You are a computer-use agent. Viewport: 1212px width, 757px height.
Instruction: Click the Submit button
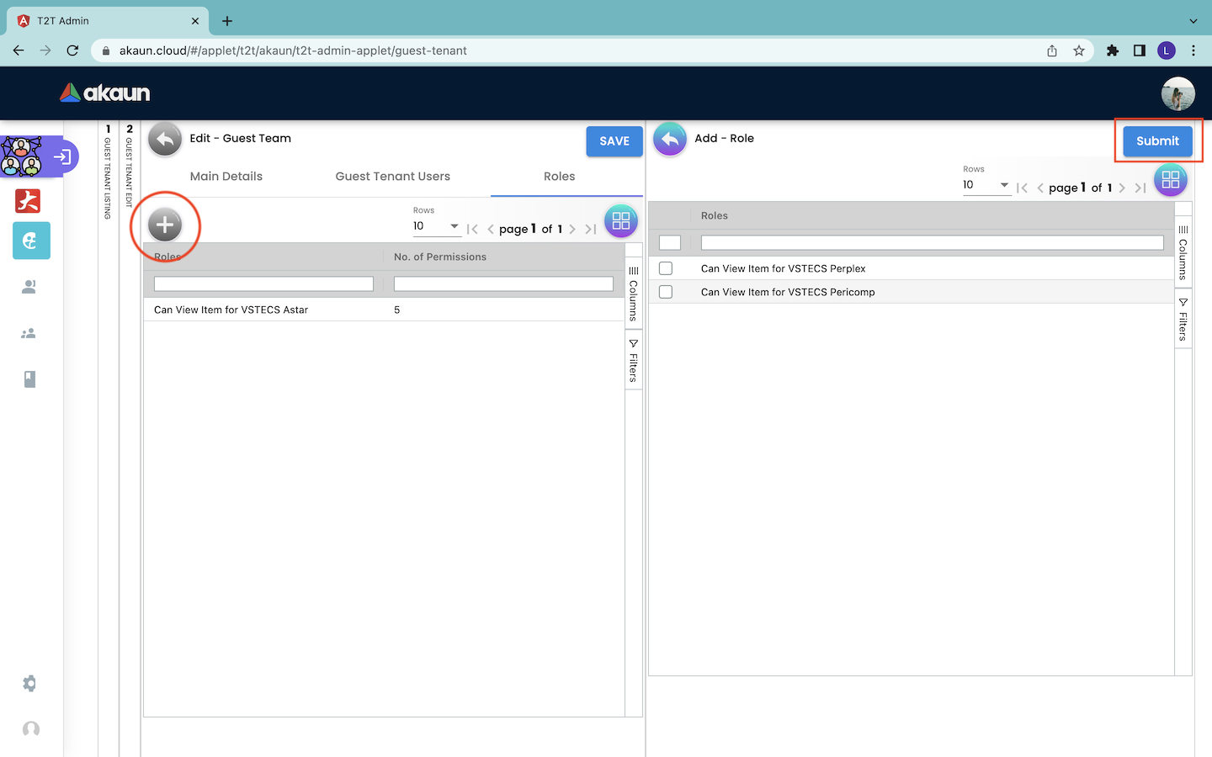[x=1157, y=141]
